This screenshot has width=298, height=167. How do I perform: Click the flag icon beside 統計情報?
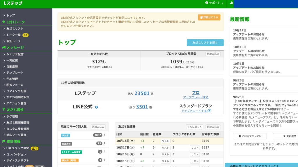[x=3, y=141]
